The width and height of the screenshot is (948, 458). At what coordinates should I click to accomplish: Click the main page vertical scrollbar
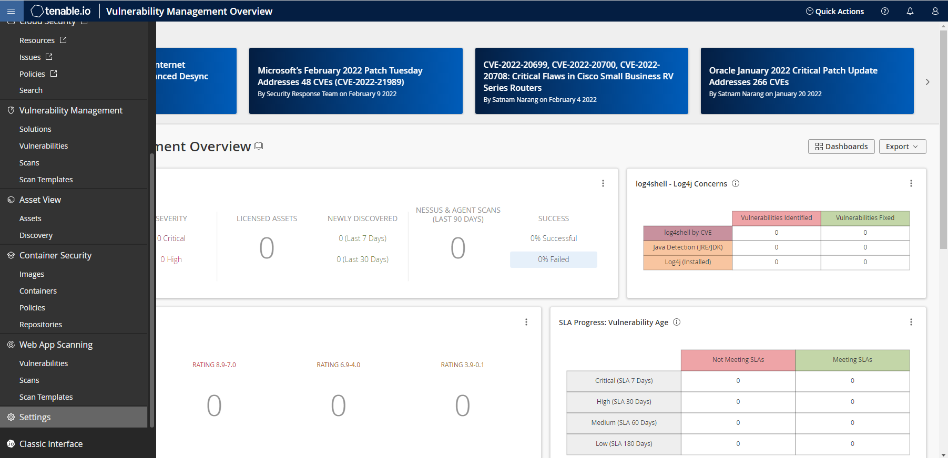tap(943, 139)
